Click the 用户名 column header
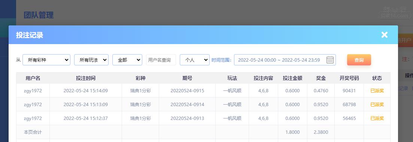 point(33,78)
